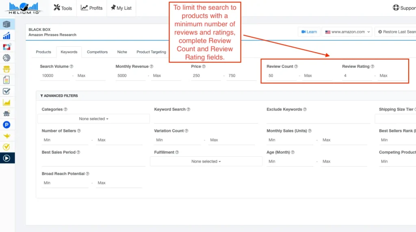Switch to the Products tab
Screen dimensions: 416x232
coord(43,52)
